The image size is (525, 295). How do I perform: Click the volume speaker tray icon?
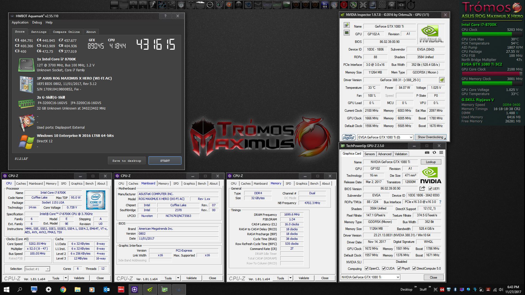(x=501, y=290)
